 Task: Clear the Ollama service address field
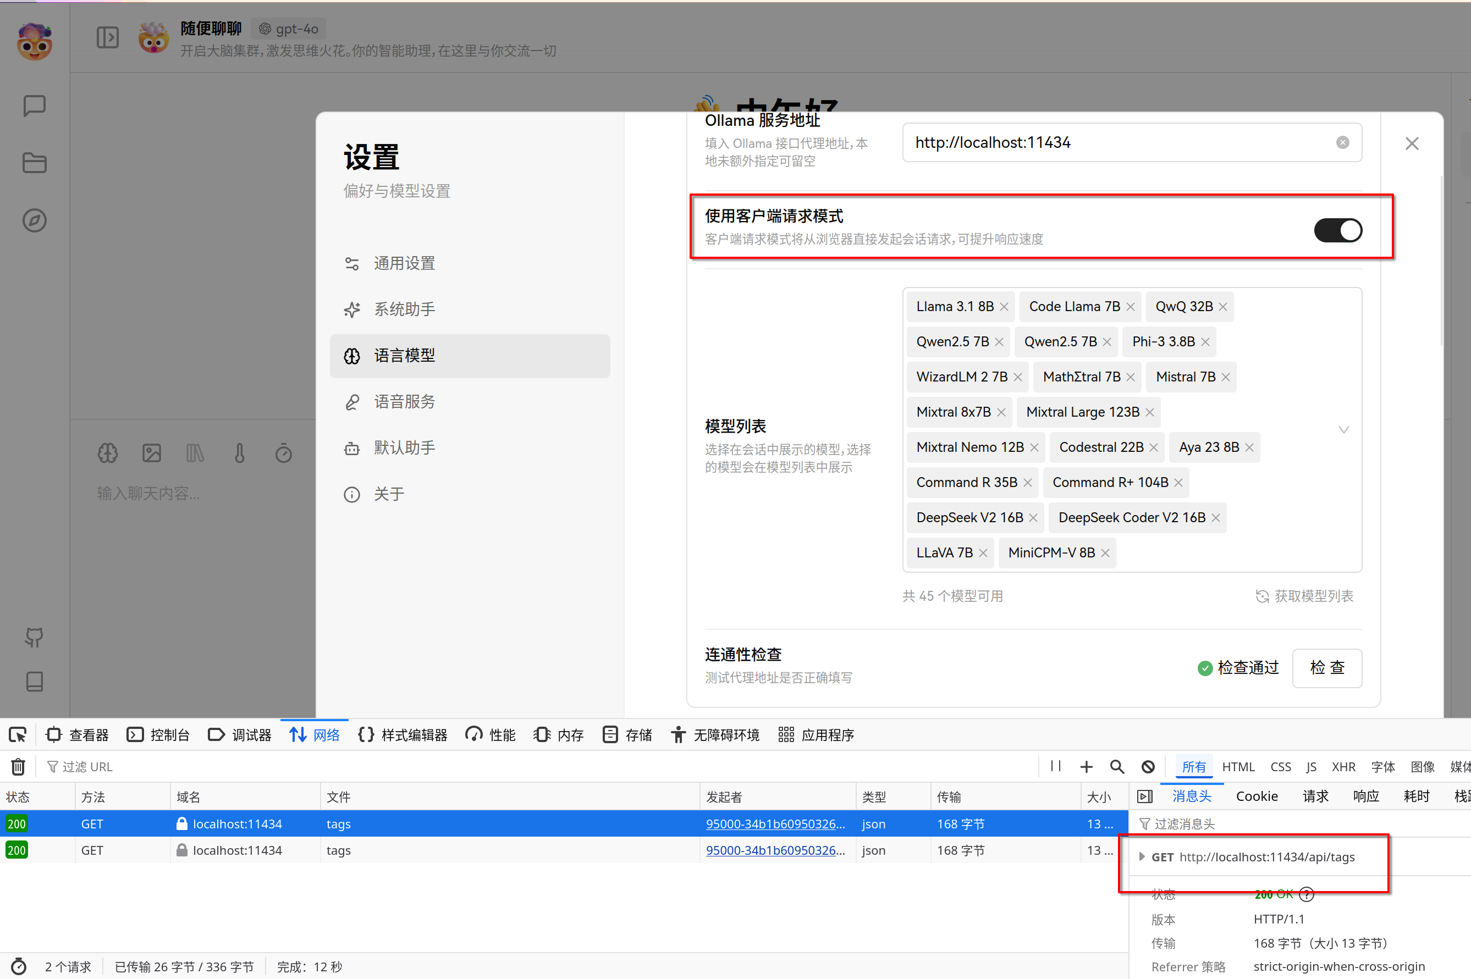[1342, 142]
